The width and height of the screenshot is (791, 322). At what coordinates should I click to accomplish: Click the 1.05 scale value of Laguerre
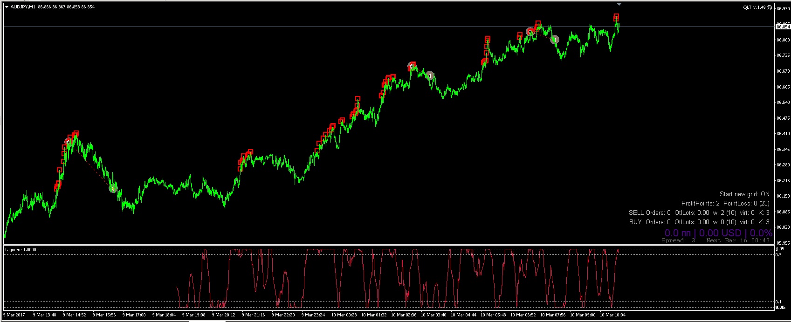point(780,249)
